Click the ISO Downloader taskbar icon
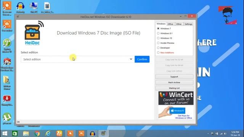Viewport: 244px width, 137px height. [x=103, y=134]
